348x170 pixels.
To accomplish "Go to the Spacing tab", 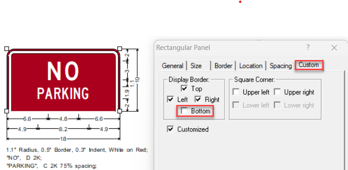I will tap(281, 66).
